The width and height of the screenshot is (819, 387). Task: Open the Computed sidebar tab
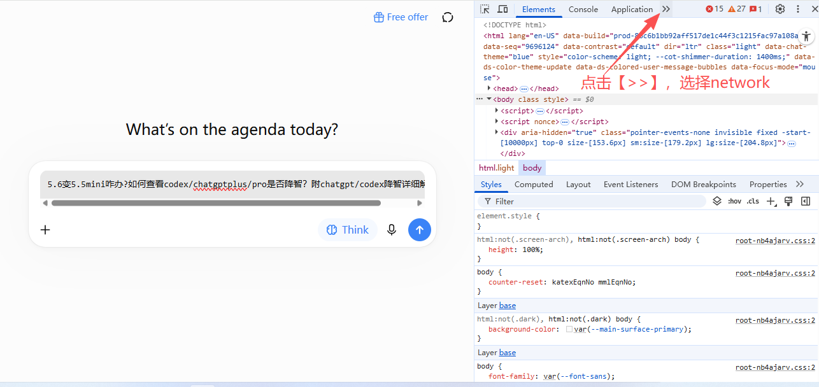[534, 184]
